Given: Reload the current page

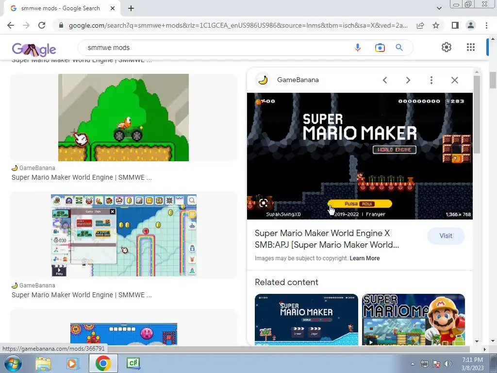Looking at the screenshot, I should pos(42,25).
